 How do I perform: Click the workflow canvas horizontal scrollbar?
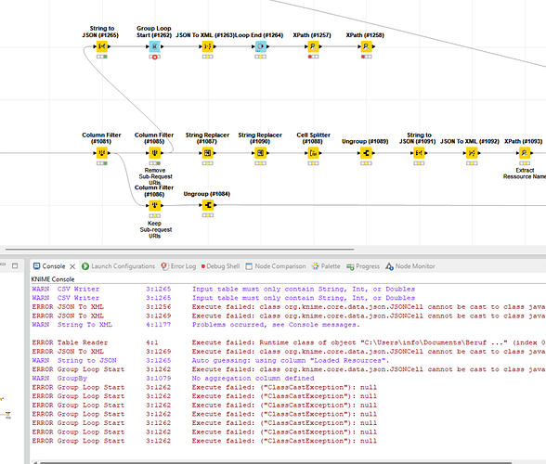point(180,250)
